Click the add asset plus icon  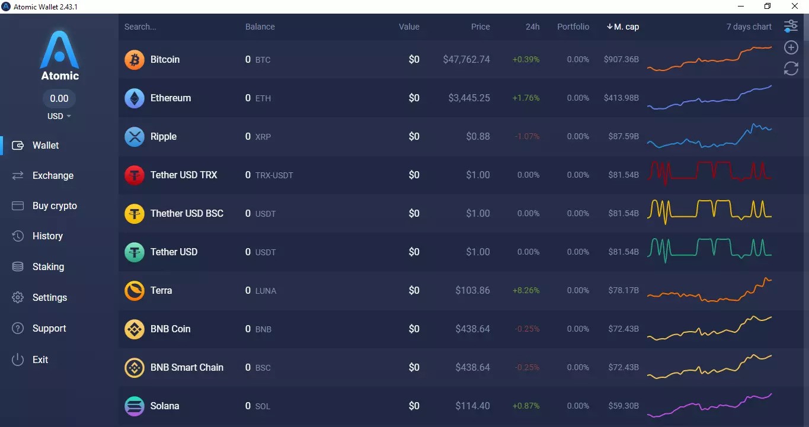coord(791,47)
